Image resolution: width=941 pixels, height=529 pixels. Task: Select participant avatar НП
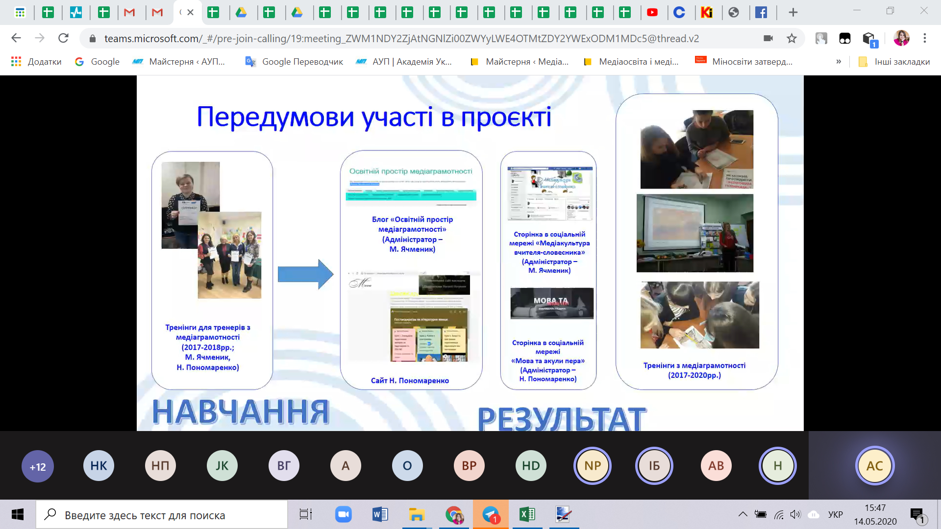coord(160,465)
